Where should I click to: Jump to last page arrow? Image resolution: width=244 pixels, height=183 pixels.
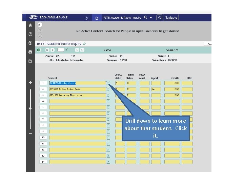click(82, 50)
